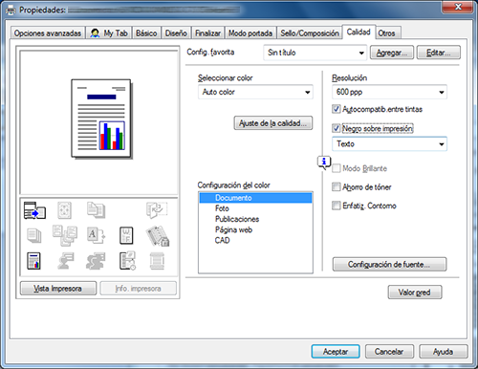The image size is (478, 369).
Task: Enable Enfatiz. Contorno option
Action: pyautogui.click(x=336, y=206)
